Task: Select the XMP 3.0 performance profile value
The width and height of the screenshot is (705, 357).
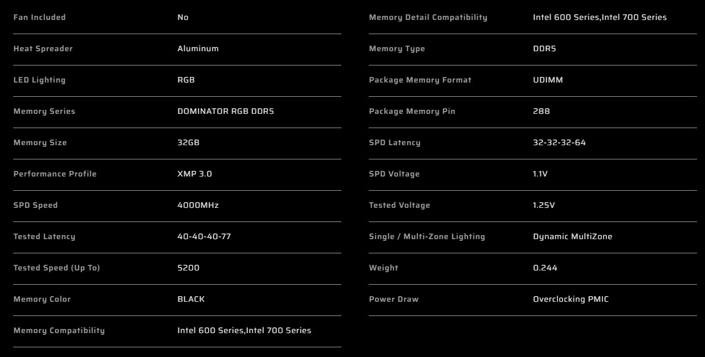Action: pyautogui.click(x=194, y=174)
